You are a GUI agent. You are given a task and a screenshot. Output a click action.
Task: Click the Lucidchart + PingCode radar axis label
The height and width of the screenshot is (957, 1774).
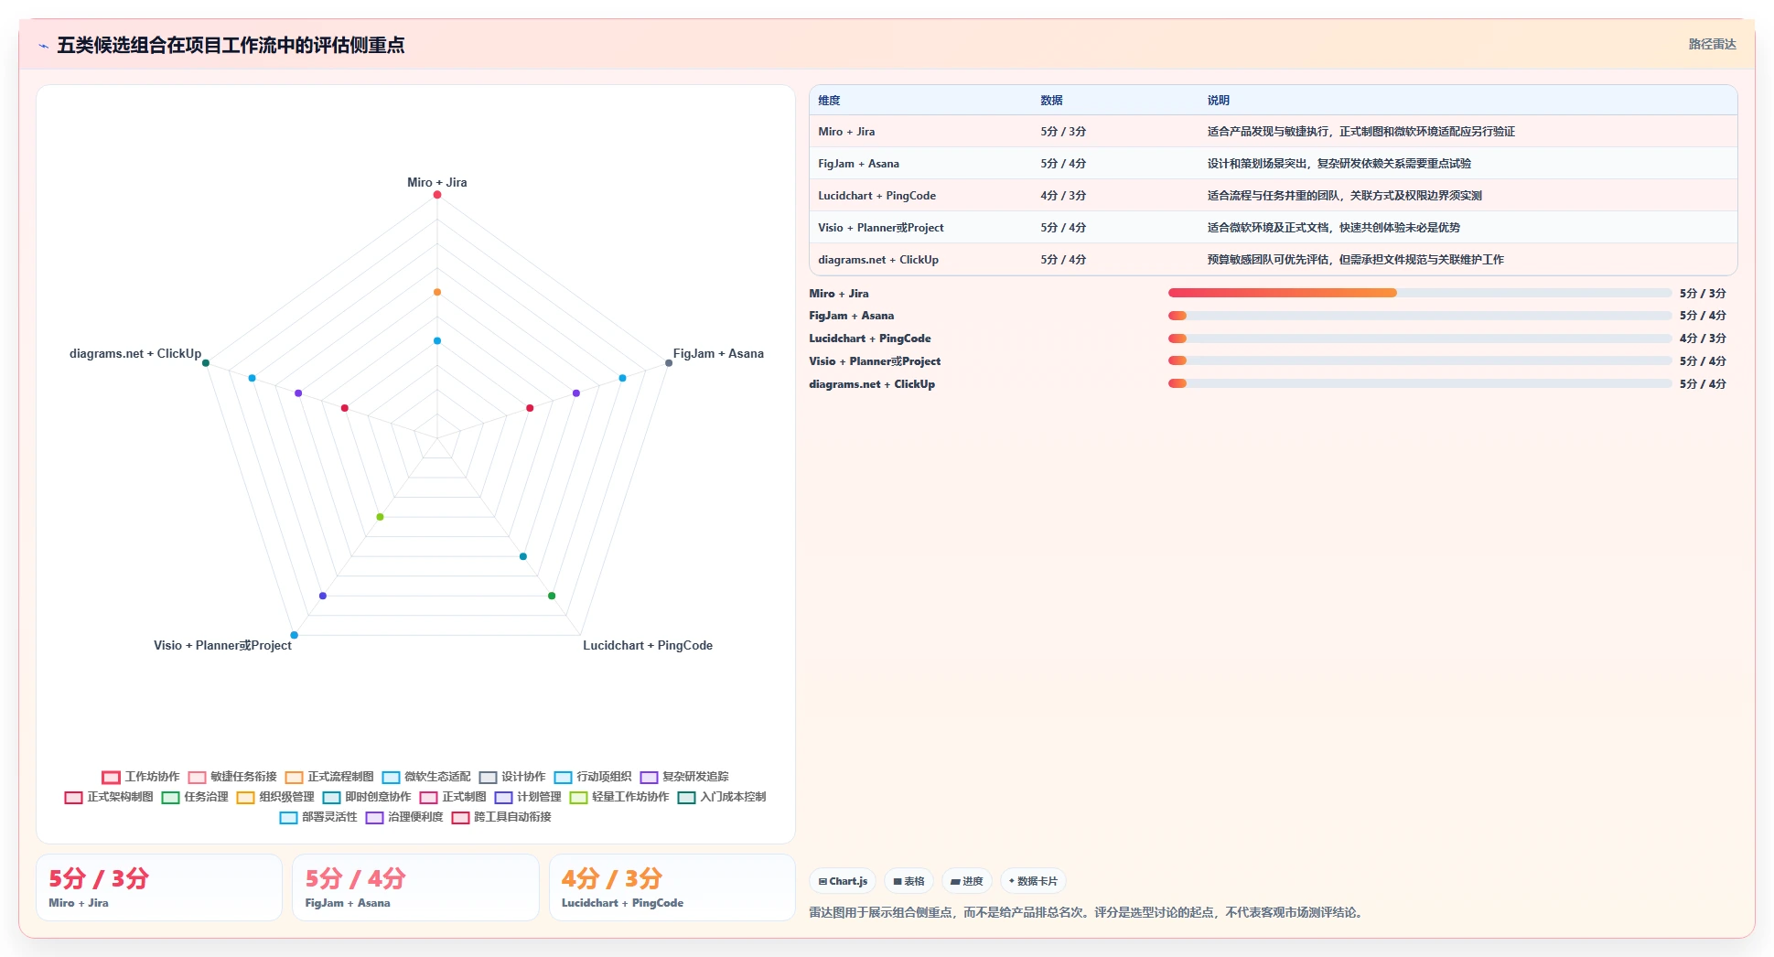tap(648, 646)
